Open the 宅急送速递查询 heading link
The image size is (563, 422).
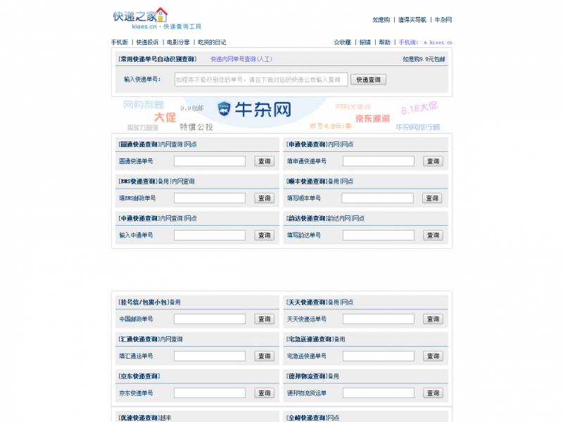point(310,339)
